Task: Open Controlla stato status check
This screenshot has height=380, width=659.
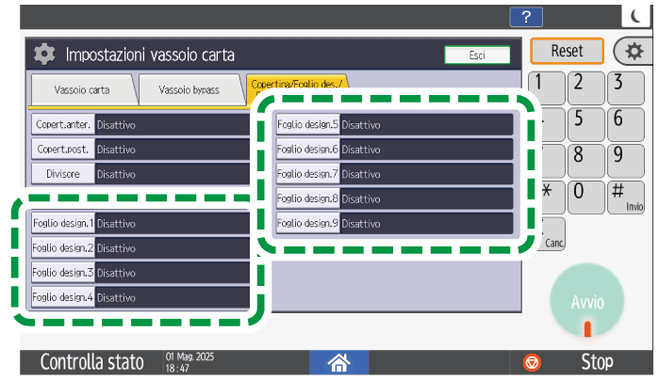Action: (x=91, y=362)
